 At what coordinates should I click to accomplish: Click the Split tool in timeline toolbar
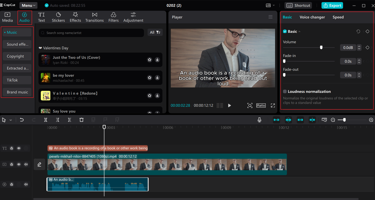(46, 120)
